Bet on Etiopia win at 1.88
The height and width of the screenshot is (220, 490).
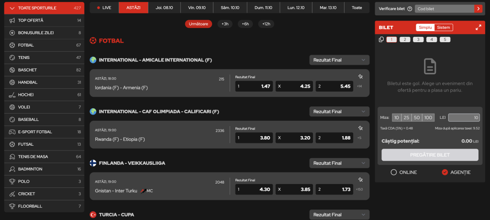[x=334, y=138]
